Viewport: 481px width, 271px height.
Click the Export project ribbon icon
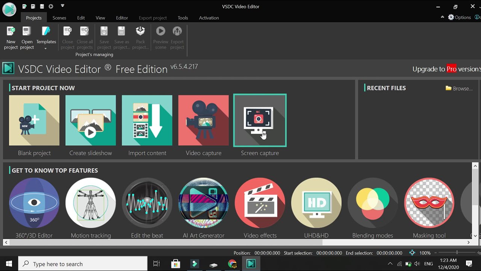tap(177, 38)
